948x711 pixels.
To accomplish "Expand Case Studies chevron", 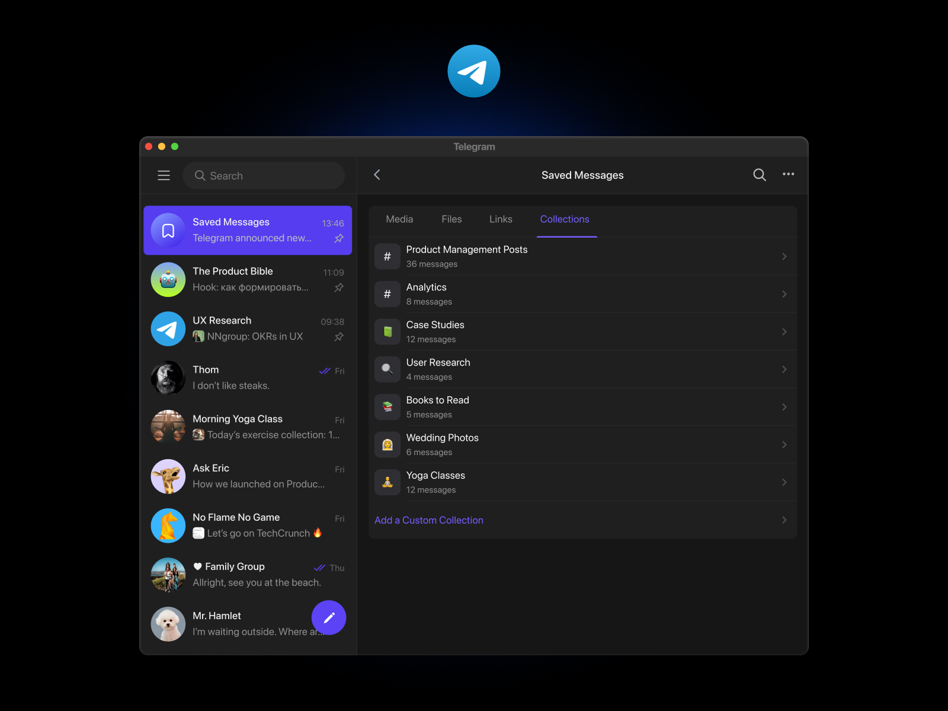I will pyautogui.click(x=784, y=332).
